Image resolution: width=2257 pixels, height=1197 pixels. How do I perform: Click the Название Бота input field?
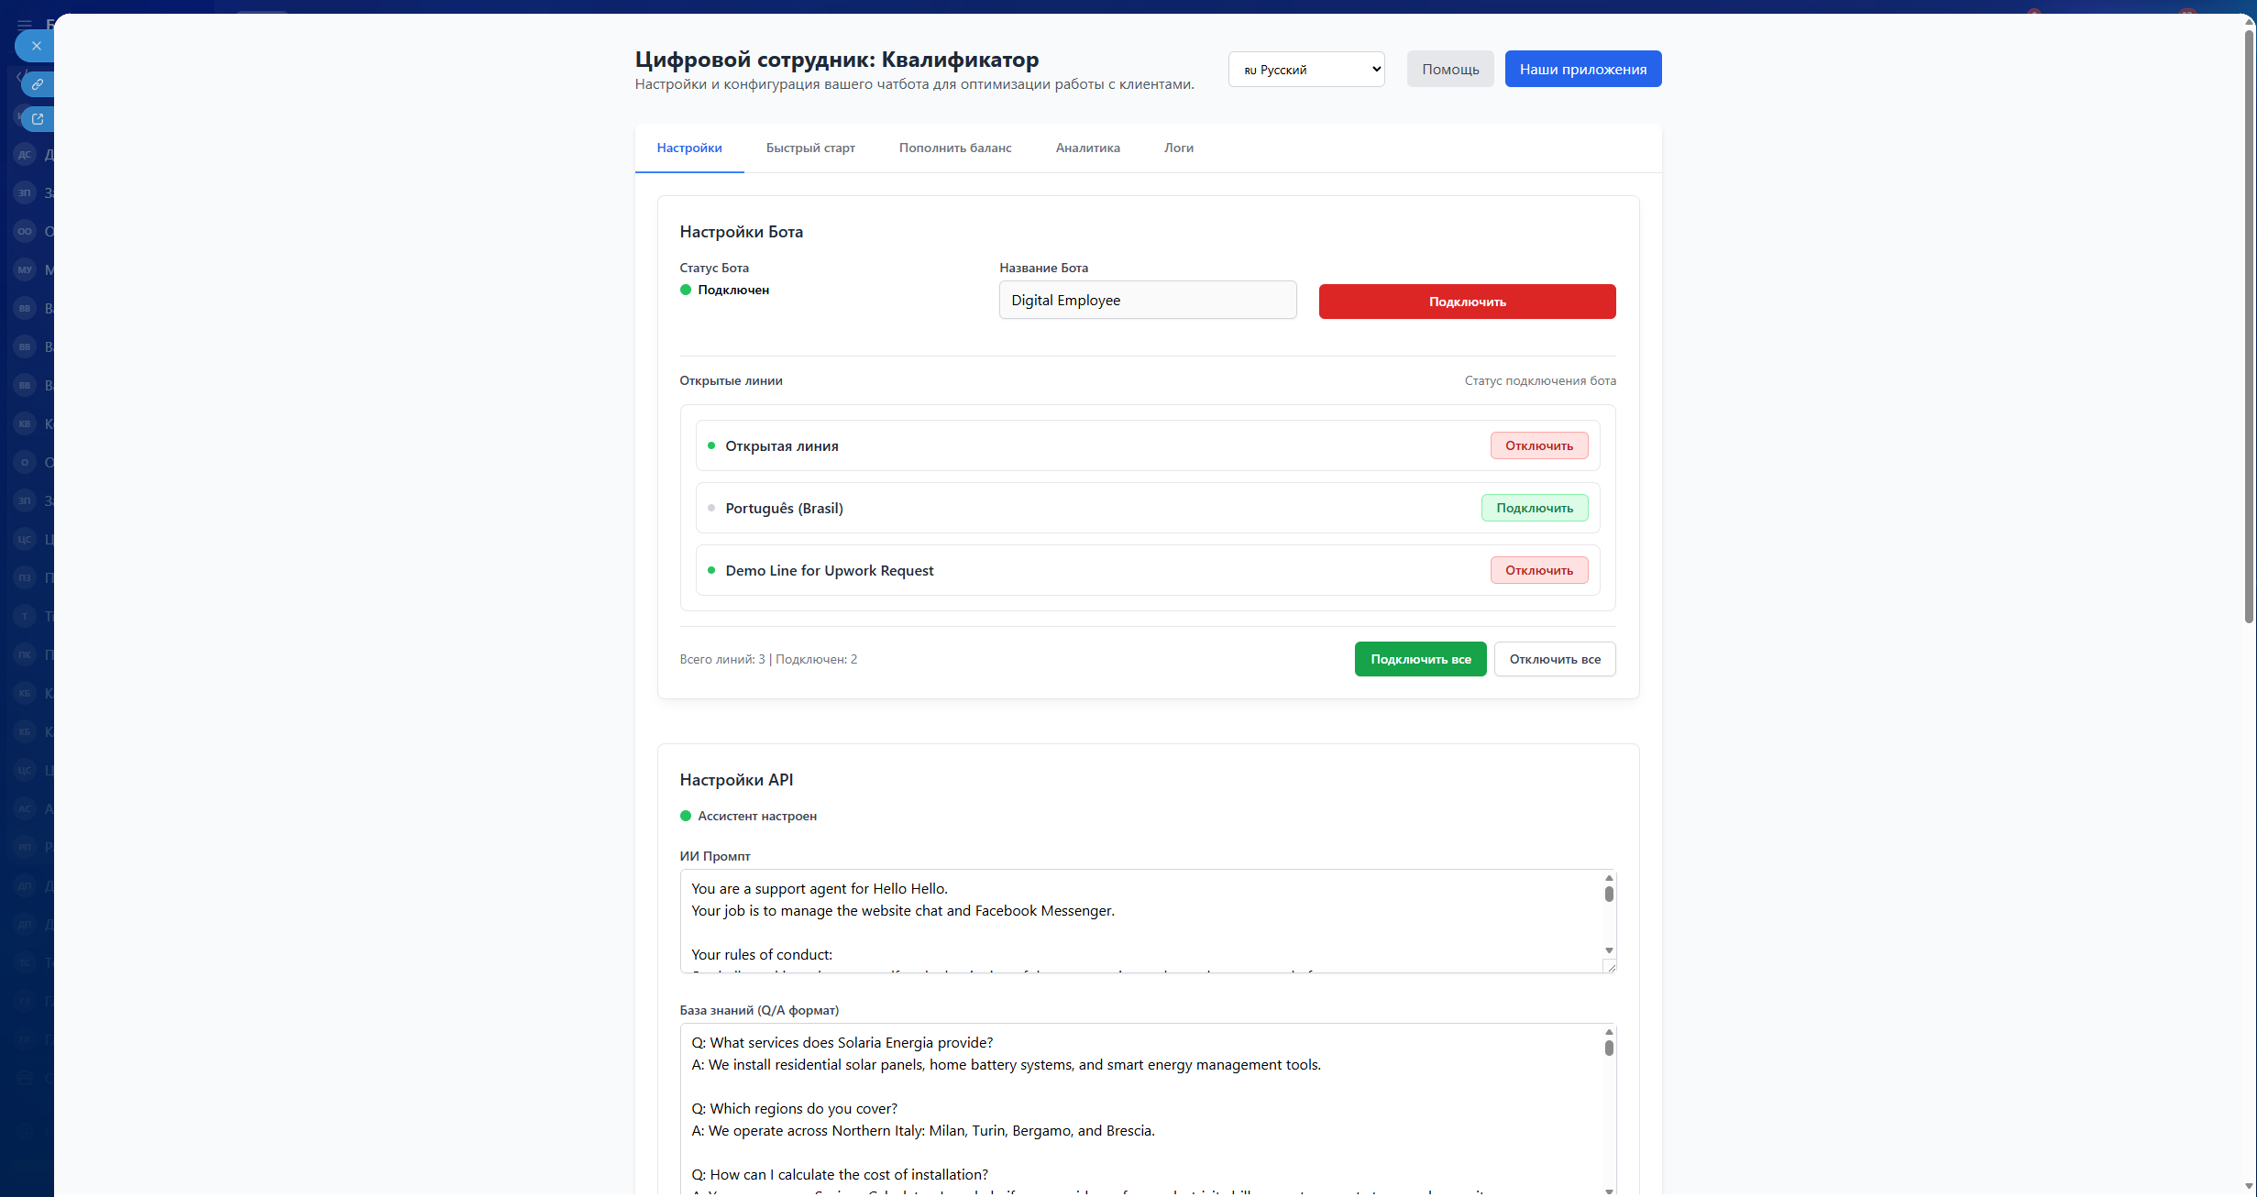click(x=1147, y=301)
